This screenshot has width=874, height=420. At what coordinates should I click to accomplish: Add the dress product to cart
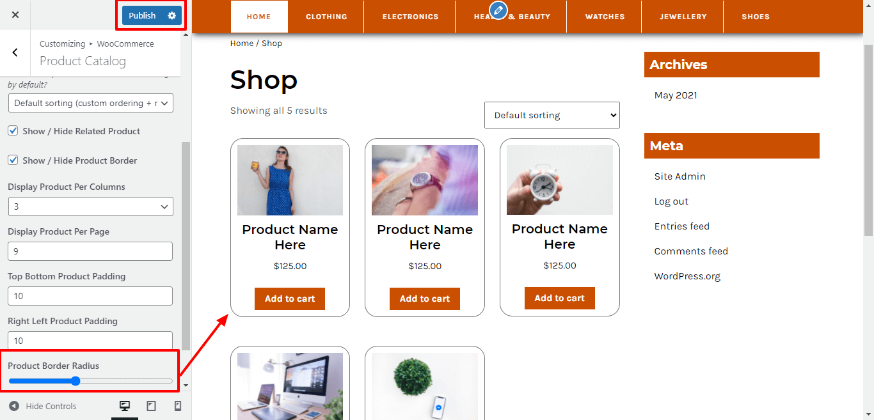[x=290, y=299]
